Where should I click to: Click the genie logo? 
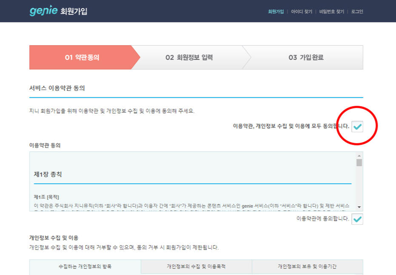pyautogui.click(x=43, y=11)
